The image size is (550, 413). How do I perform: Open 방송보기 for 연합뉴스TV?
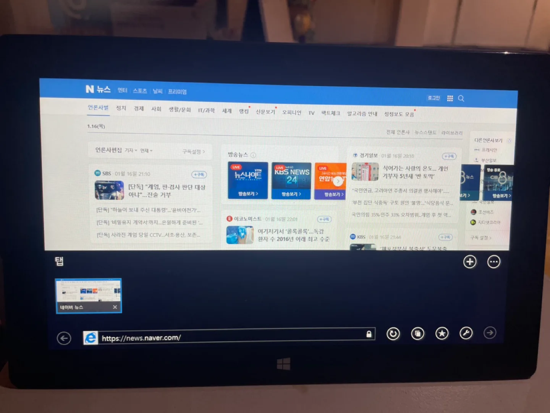(x=334, y=195)
